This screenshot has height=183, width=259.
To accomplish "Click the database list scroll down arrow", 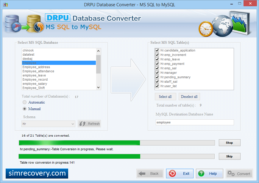I will coord(99,87).
